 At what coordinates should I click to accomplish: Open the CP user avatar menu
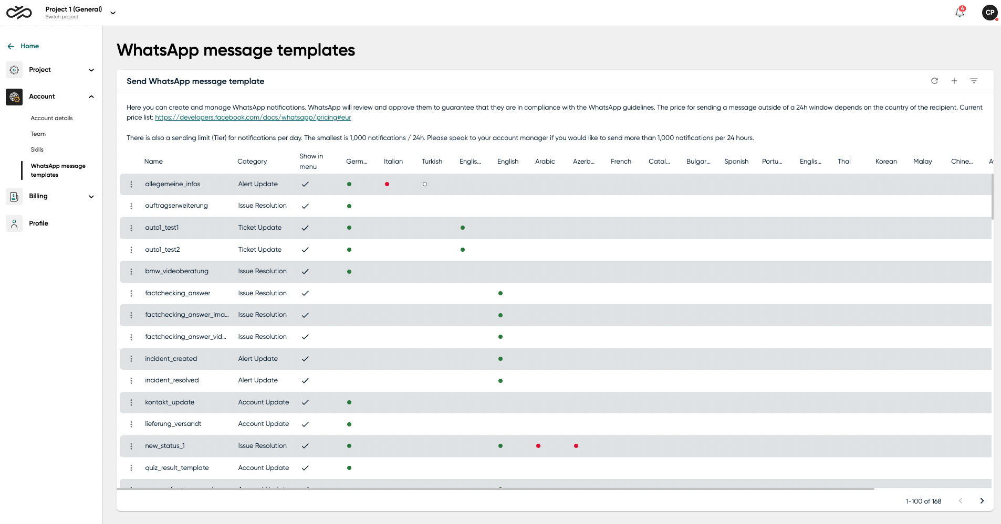[989, 12]
